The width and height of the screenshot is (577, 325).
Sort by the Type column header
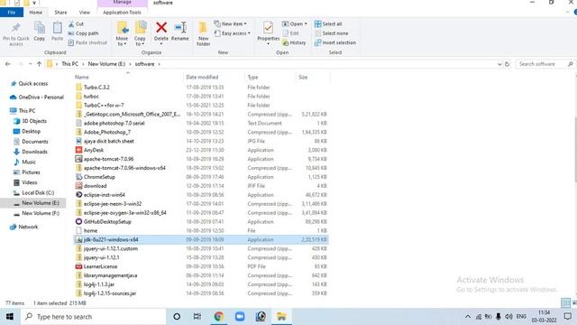pos(270,77)
